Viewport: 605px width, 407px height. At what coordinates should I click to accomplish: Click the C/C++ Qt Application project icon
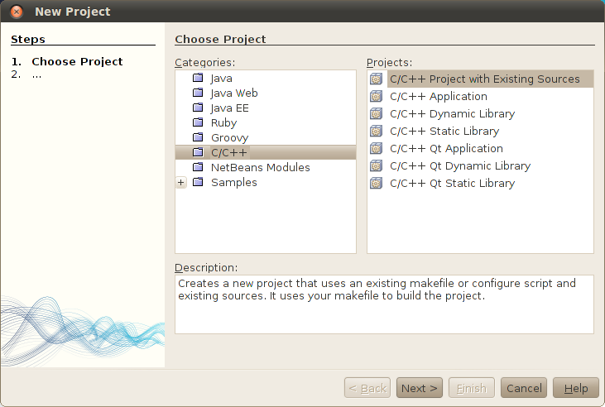tap(377, 149)
